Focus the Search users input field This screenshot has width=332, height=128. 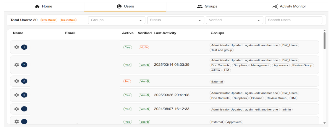pos(293,20)
